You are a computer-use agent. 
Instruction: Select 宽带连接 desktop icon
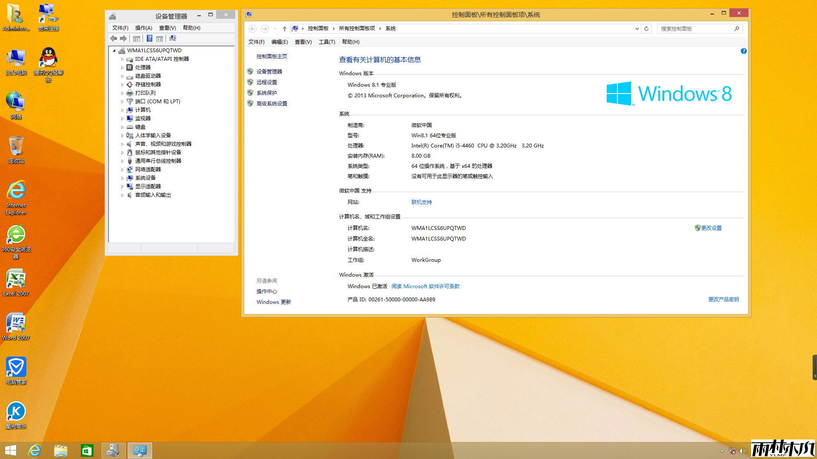coord(49,17)
